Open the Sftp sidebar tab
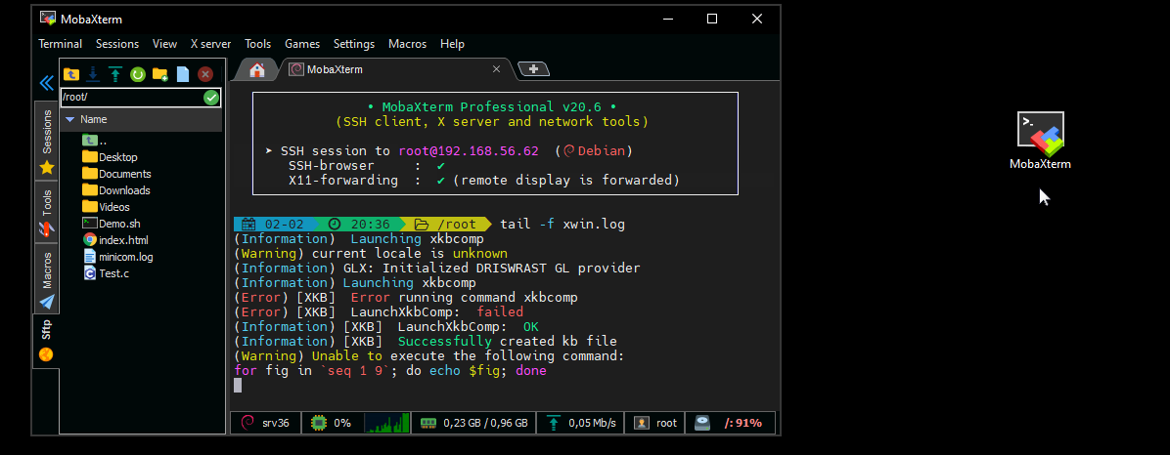 [46, 340]
